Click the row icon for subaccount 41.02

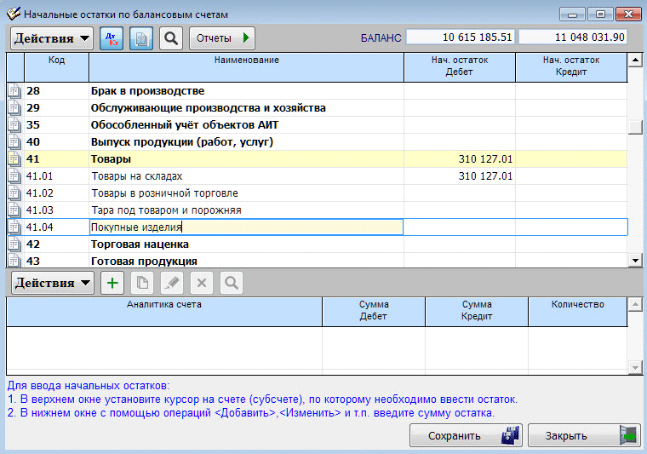(14, 193)
